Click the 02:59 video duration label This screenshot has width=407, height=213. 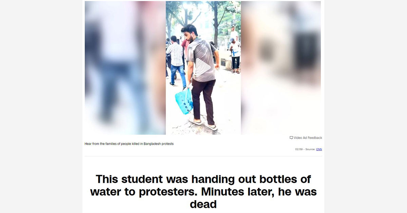299,149
